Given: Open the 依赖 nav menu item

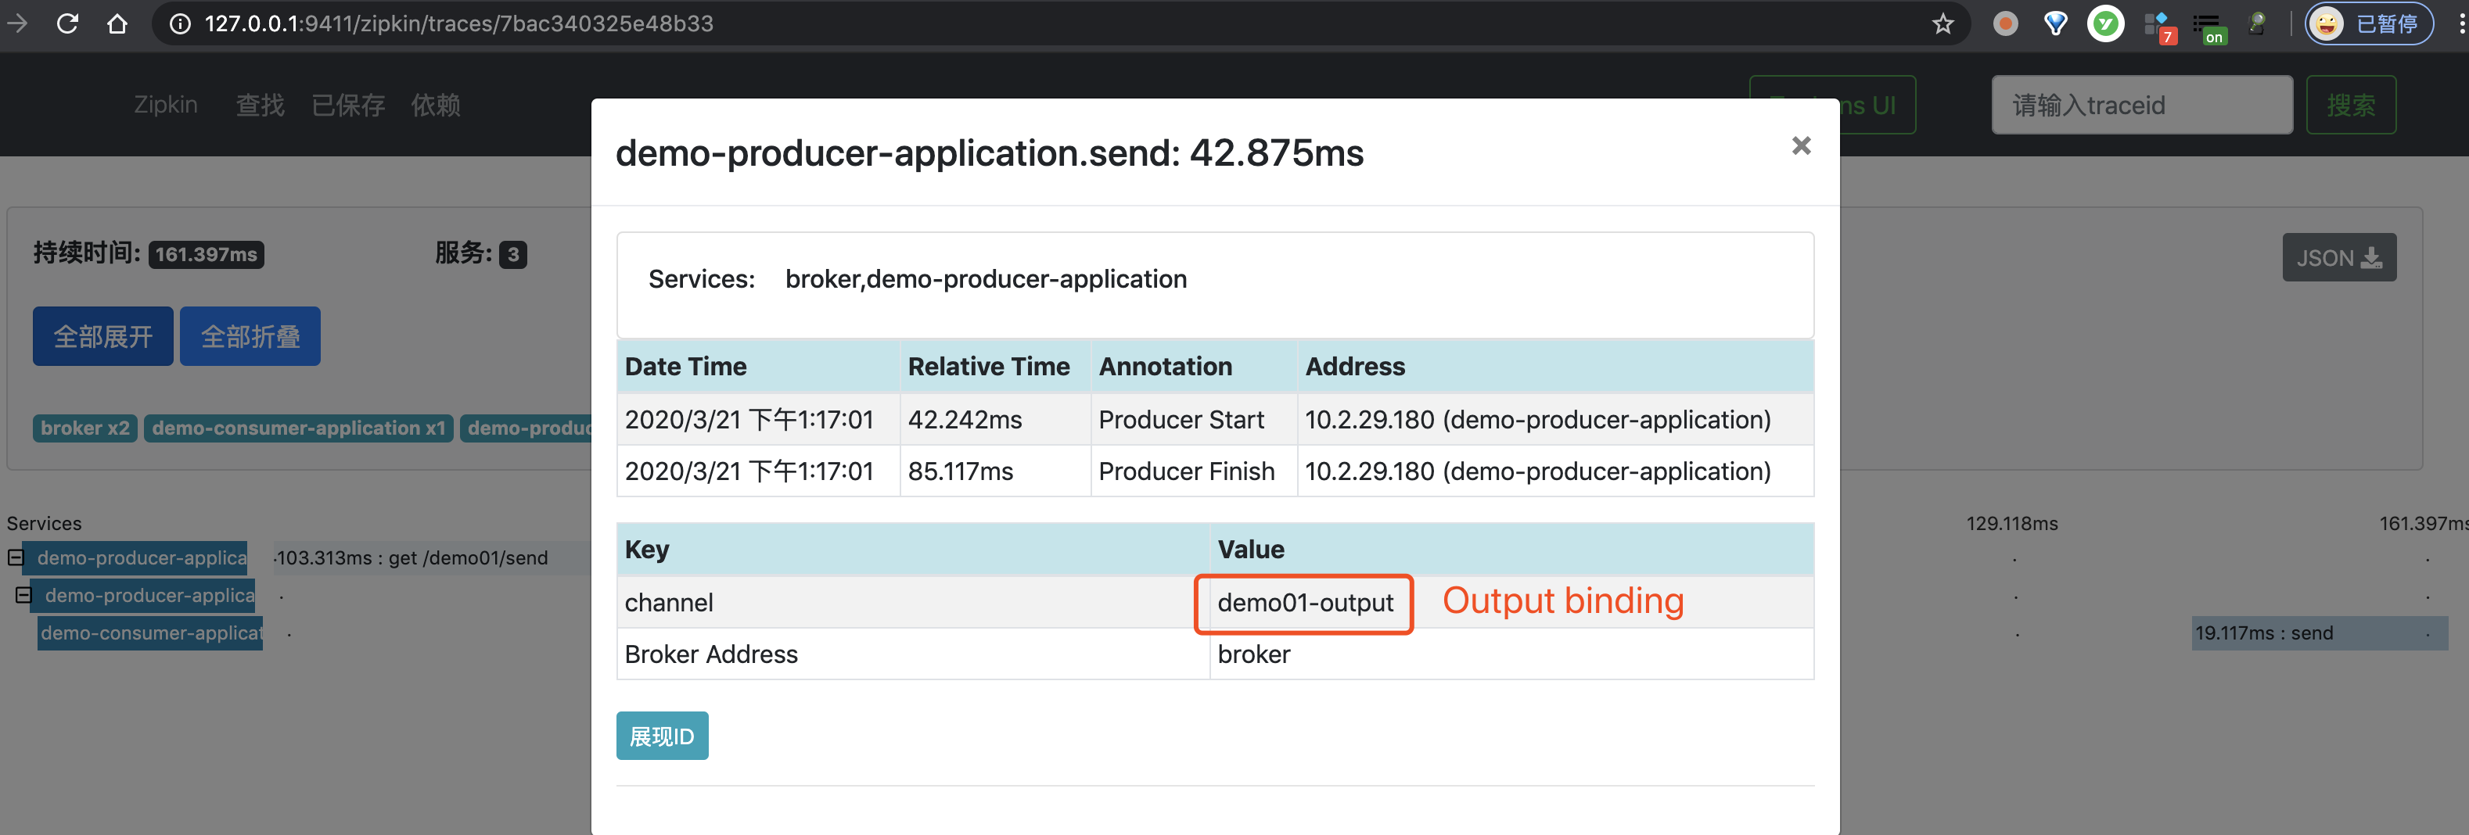Looking at the screenshot, I should click(435, 106).
